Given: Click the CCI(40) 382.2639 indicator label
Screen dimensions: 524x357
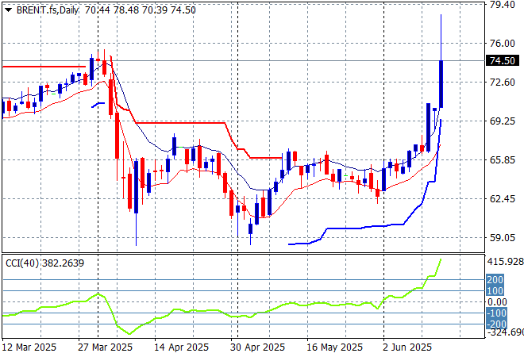Looking at the screenshot, I should click(44, 263).
